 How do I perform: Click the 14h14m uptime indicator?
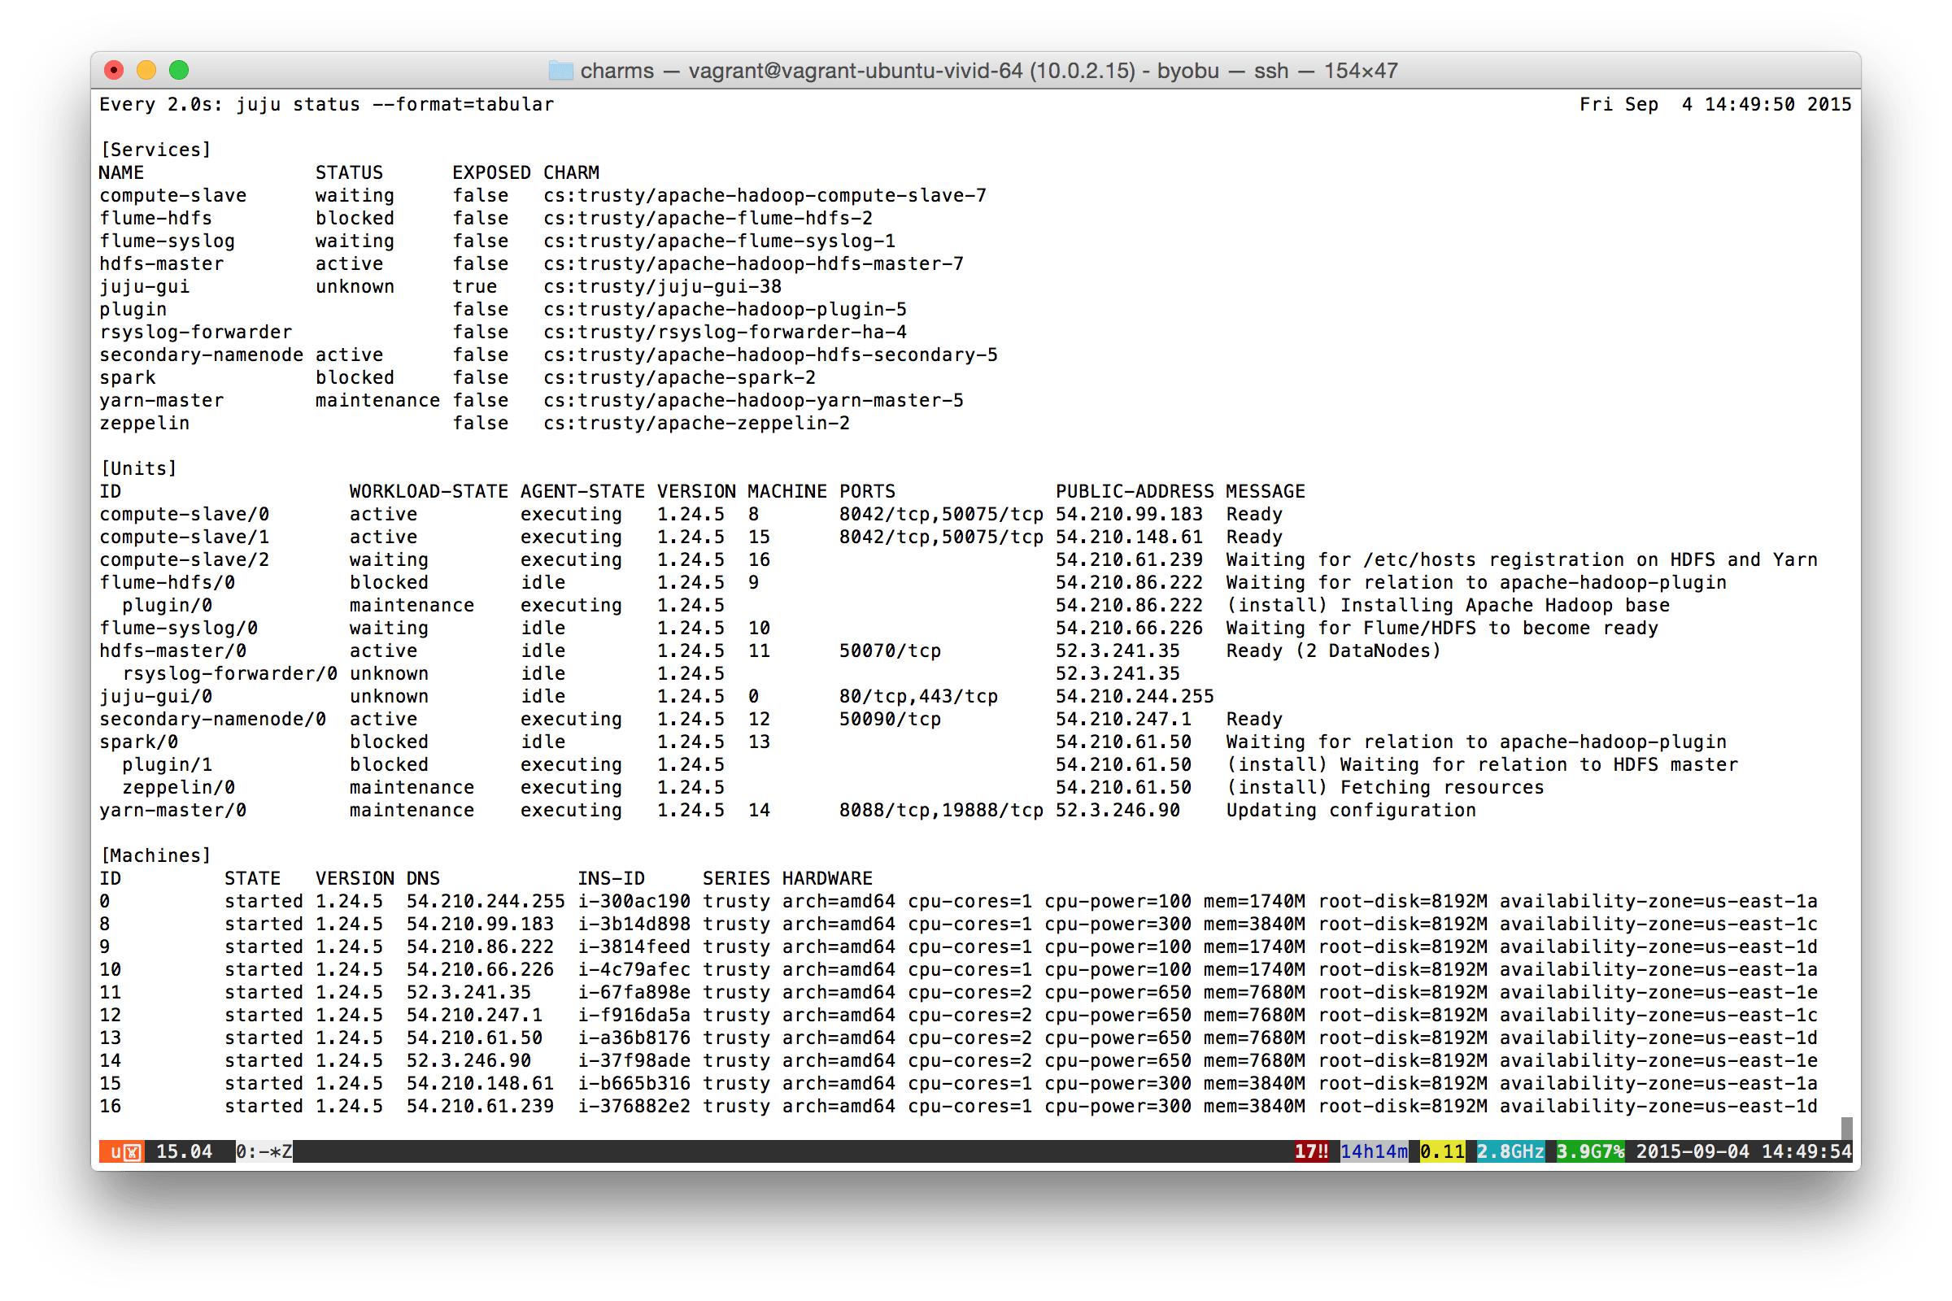point(1374,1151)
